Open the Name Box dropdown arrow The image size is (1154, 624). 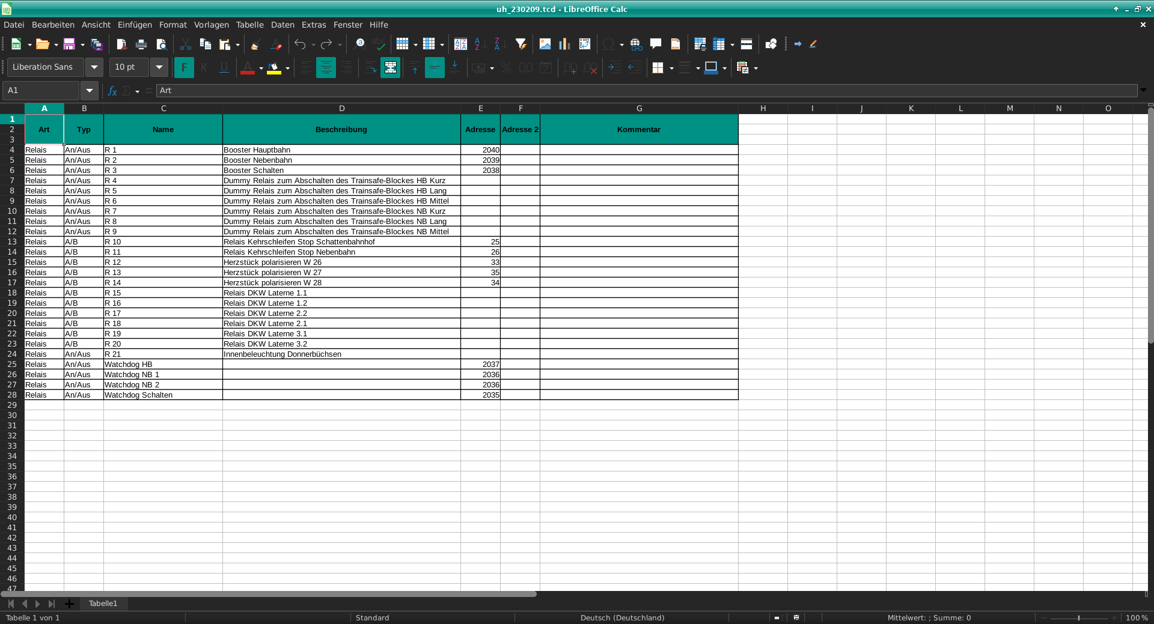tap(90, 91)
